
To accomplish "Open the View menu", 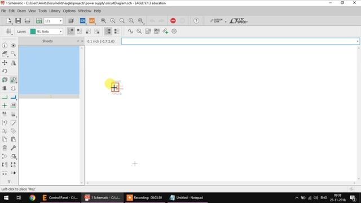I will click(32, 11).
